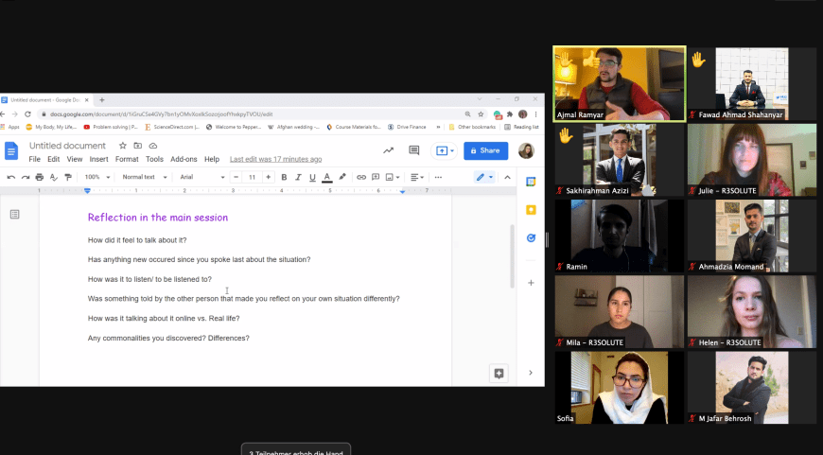Open the Explore button at bottom right
This screenshot has width=823, height=455.
pos(499,373)
